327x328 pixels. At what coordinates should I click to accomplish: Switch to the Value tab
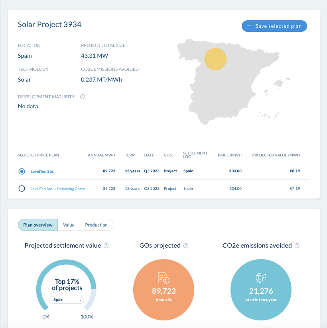coord(69,225)
